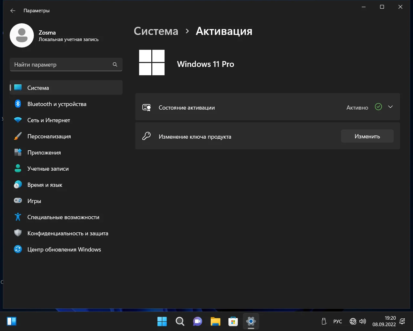Click the Windows Update sync icon
The height and width of the screenshot is (331, 413).
tap(18, 249)
